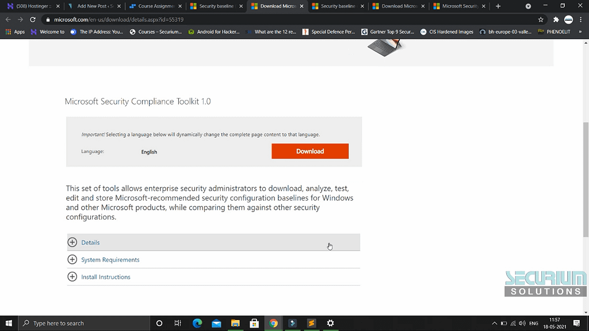Open the "Android for Hacker..." bookmark
Screen dimensions: 589x331
(214, 32)
